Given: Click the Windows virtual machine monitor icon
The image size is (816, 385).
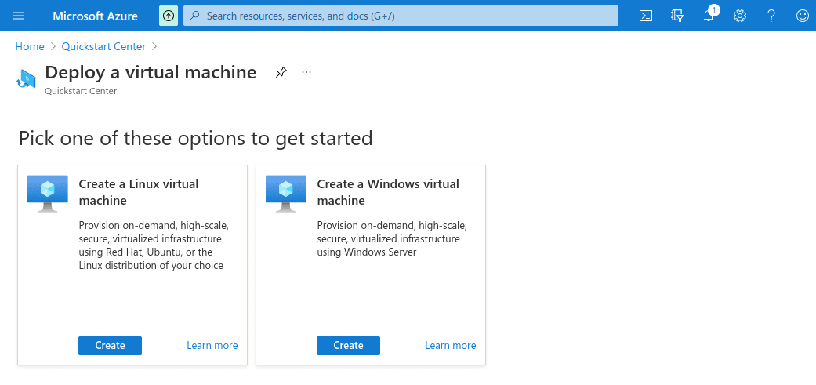Looking at the screenshot, I should pos(285,194).
